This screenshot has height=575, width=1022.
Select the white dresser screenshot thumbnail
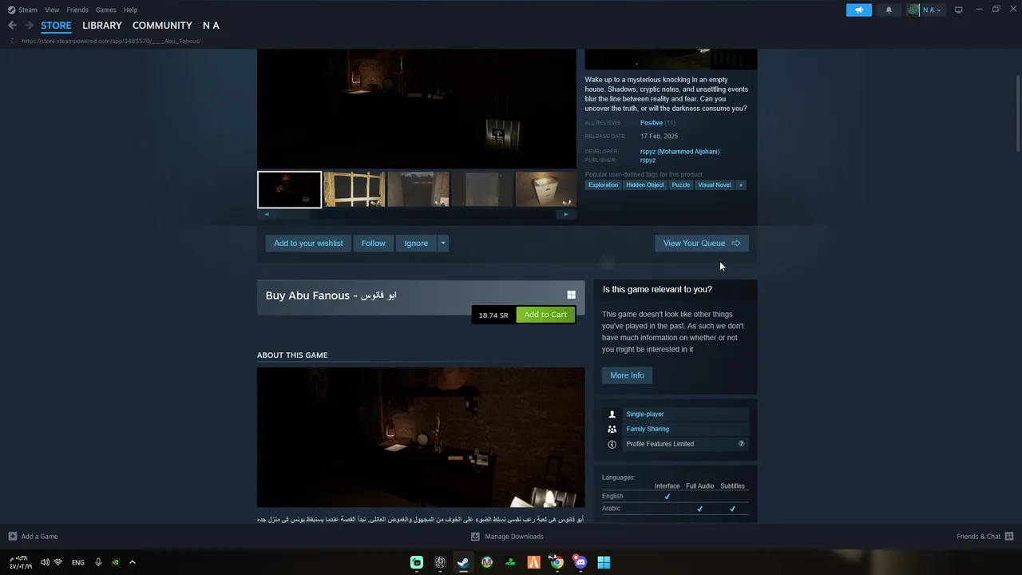coord(545,189)
